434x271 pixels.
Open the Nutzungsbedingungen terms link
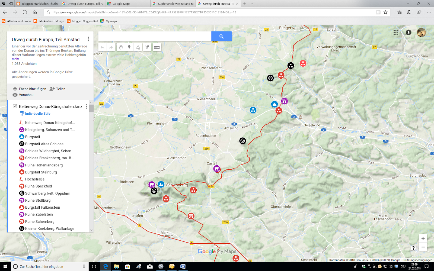[x=418, y=260]
